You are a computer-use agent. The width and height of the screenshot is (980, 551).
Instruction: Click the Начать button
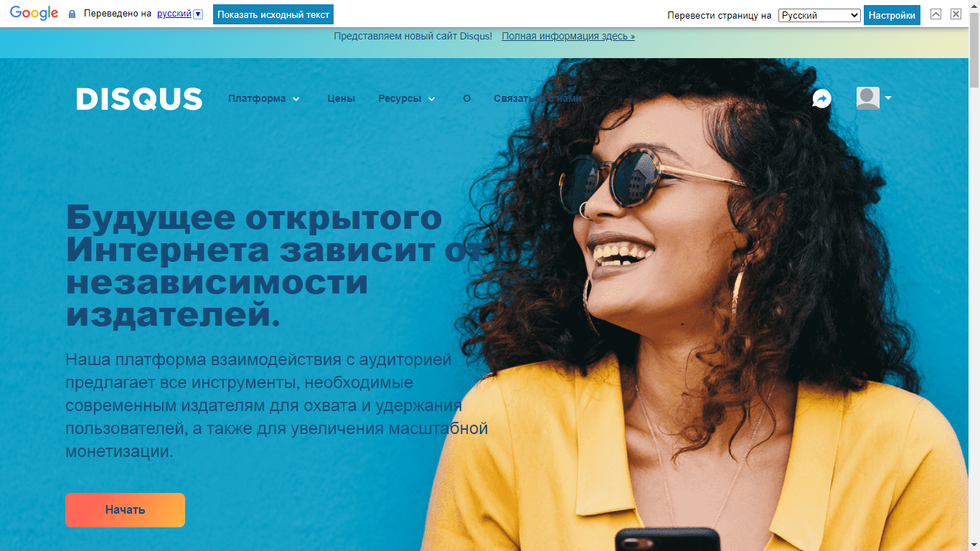[125, 510]
